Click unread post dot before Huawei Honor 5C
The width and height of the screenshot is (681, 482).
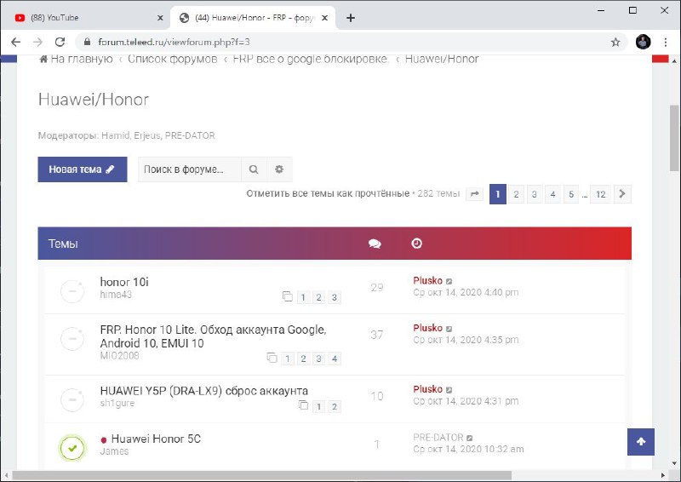tap(103, 440)
